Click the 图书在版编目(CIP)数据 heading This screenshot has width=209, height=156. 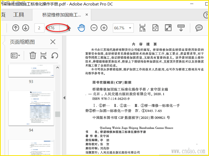click(112, 82)
